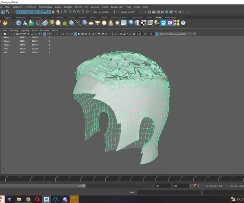Viewport: 244px width, 203px height.
Task: Click the playback end time field 120
Action: 163,186
